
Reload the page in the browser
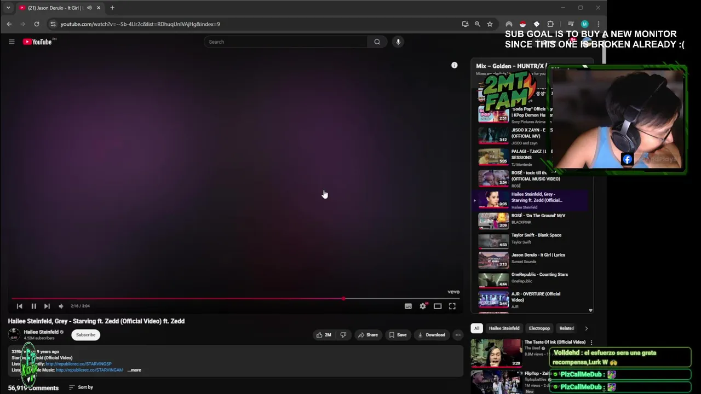pyautogui.click(x=37, y=24)
